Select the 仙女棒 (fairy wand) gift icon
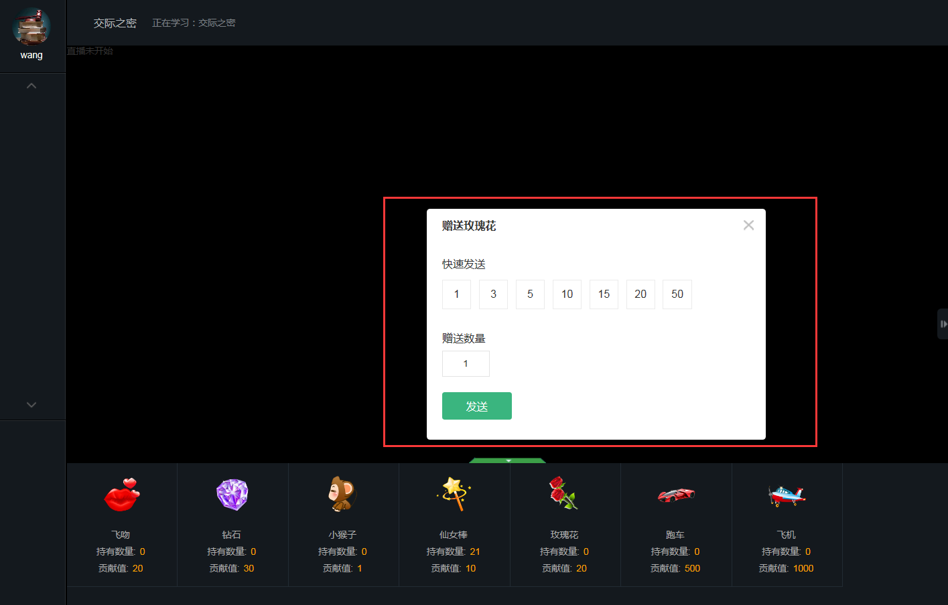This screenshot has height=605, width=948. pos(454,494)
